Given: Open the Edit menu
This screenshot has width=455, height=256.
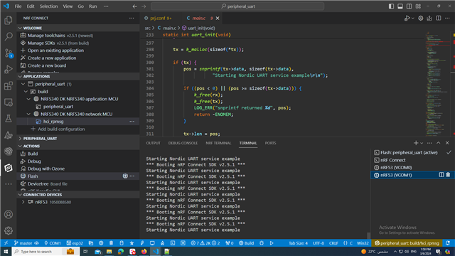Looking at the screenshot, I should (31, 6).
